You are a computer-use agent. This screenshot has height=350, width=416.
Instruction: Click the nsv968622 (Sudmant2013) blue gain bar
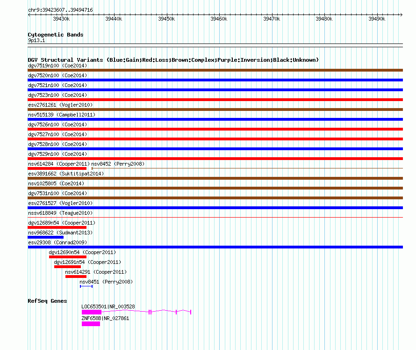[46, 237]
